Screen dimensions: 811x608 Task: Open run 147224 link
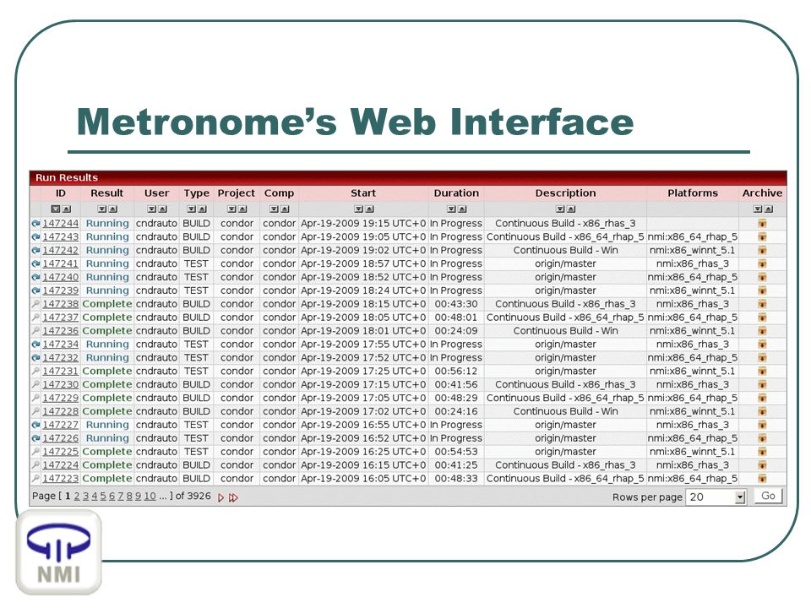pos(61,466)
